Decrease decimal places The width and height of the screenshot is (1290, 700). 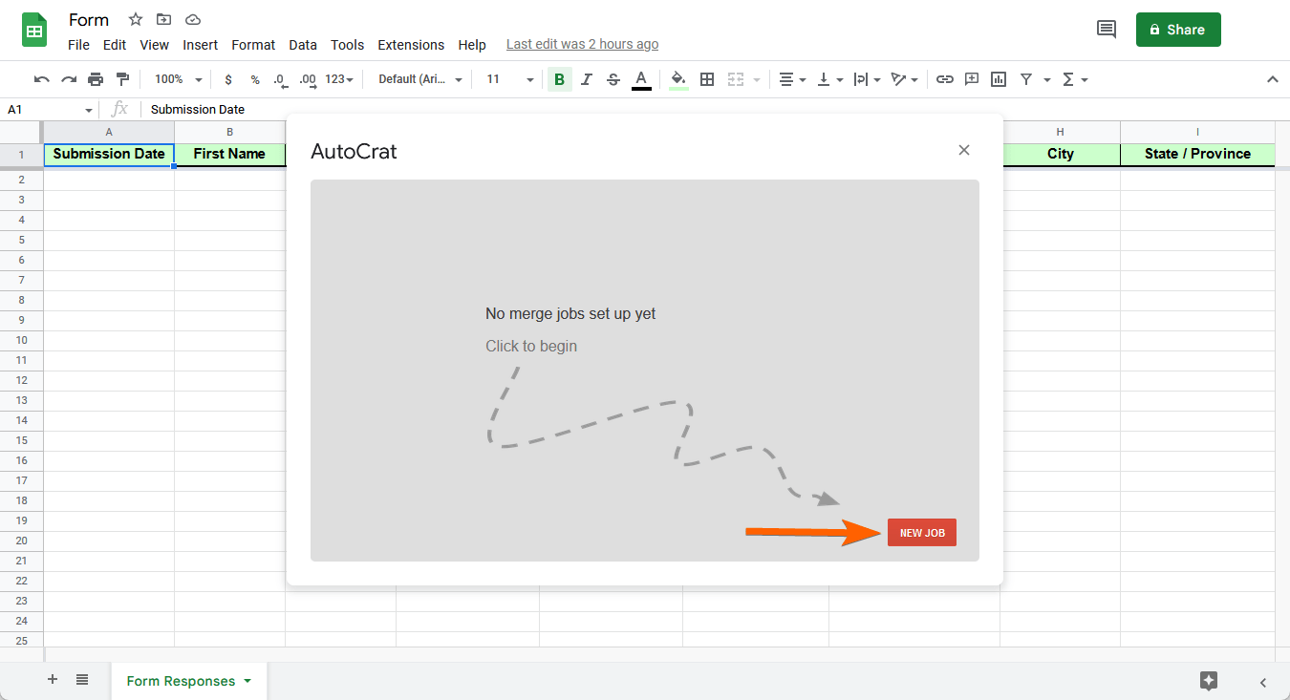pos(279,79)
